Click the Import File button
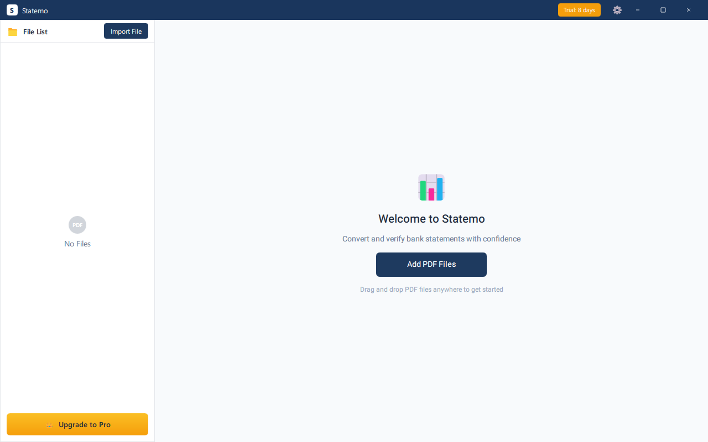This screenshot has height=442, width=708. (126, 31)
